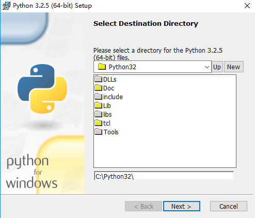Select the include folder name text
This screenshot has height=218, width=255.
113,97
